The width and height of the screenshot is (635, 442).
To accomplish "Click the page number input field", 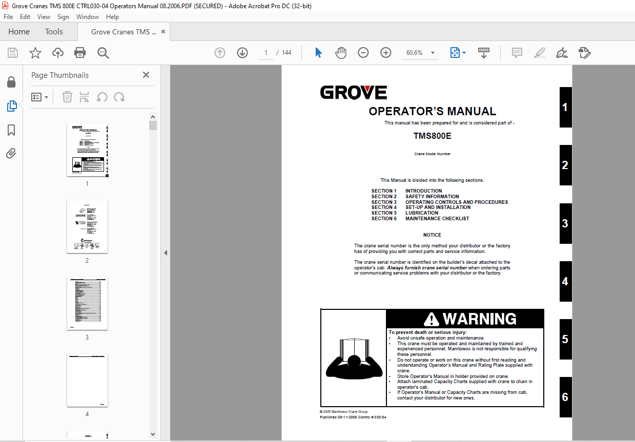I will 265,53.
